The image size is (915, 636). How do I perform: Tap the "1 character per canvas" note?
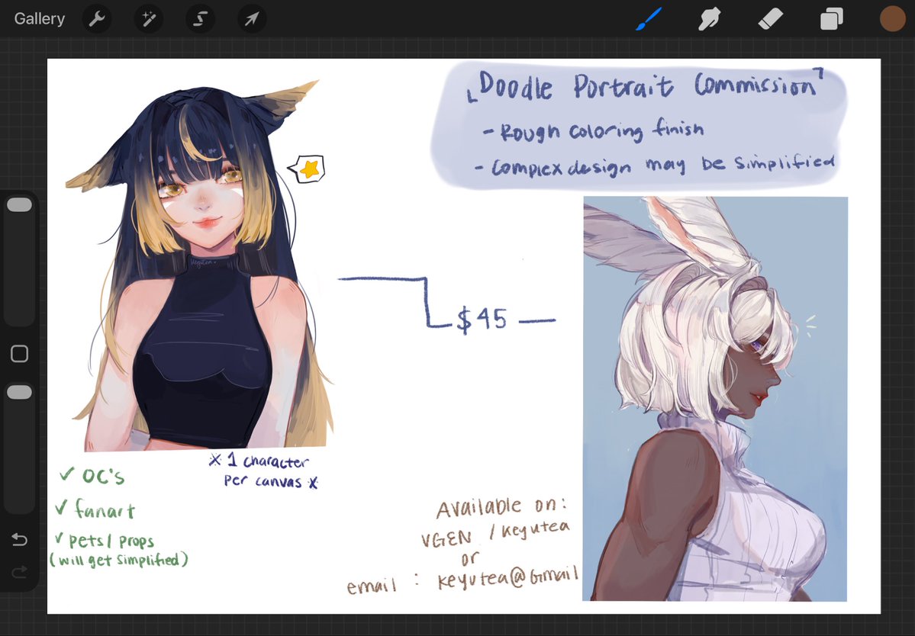point(264,471)
